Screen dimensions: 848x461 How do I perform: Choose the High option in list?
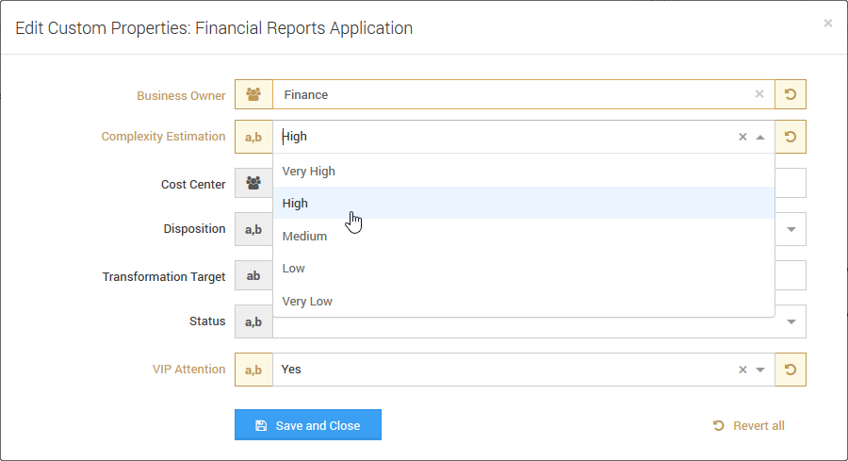(x=524, y=203)
